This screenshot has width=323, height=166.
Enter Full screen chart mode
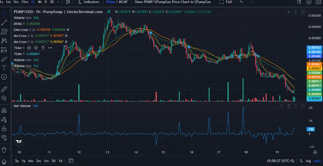pyautogui.click(x=225, y=2)
